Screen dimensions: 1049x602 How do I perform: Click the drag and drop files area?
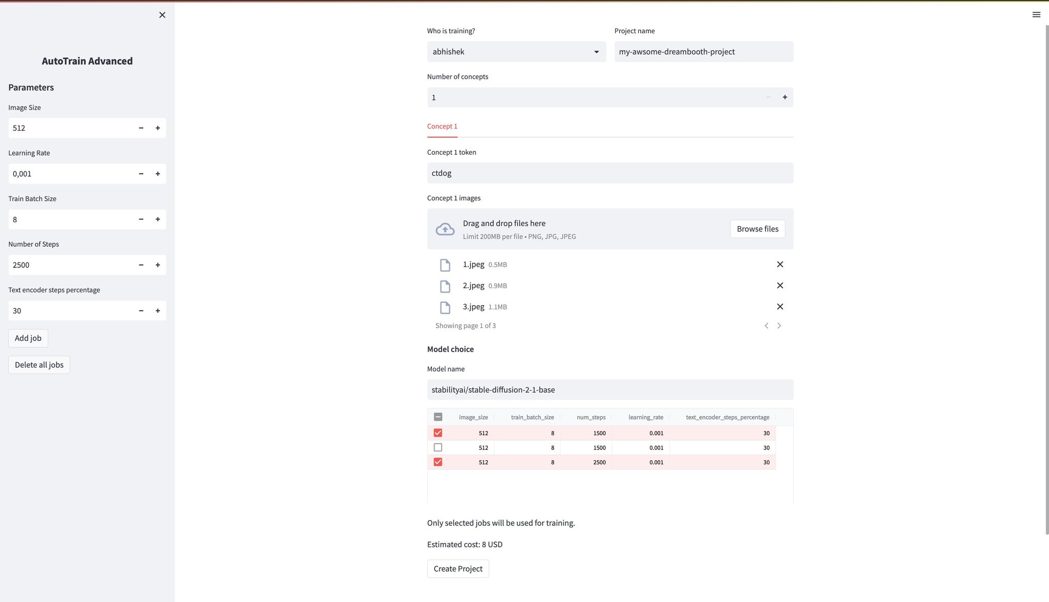(610, 229)
